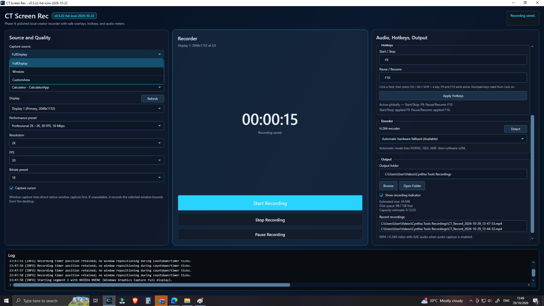This screenshot has width=544, height=306.
Task: Open the Display 1 dropdown
Action: pos(87,108)
